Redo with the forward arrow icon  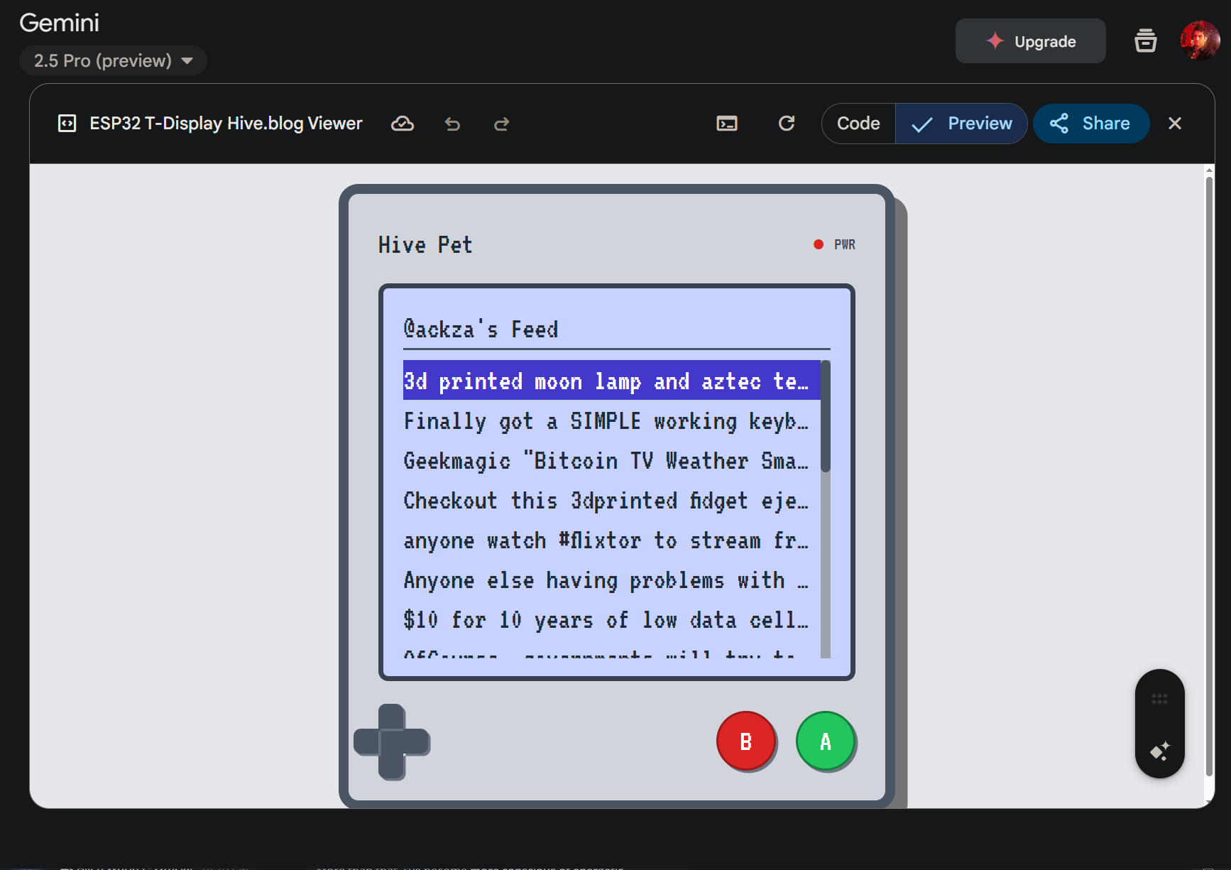coord(502,124)
